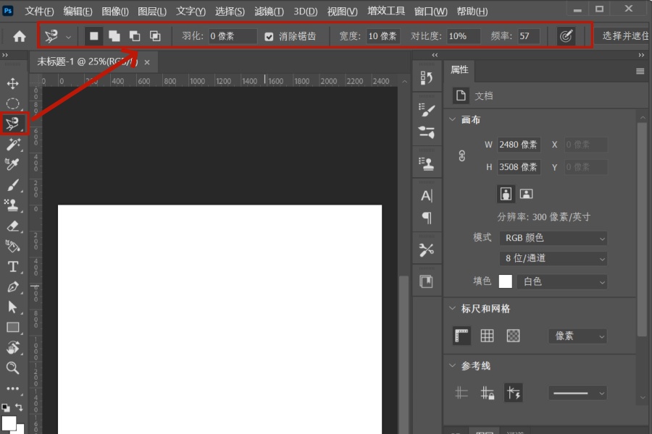Click the Home button in options bar

pyautogui.click(x=20, y=37)
